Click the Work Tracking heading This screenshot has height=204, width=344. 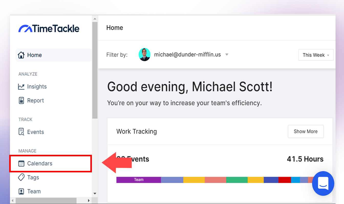click(137, 132)
